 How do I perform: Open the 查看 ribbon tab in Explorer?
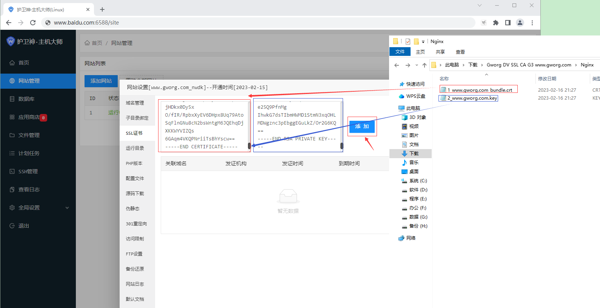460,52
